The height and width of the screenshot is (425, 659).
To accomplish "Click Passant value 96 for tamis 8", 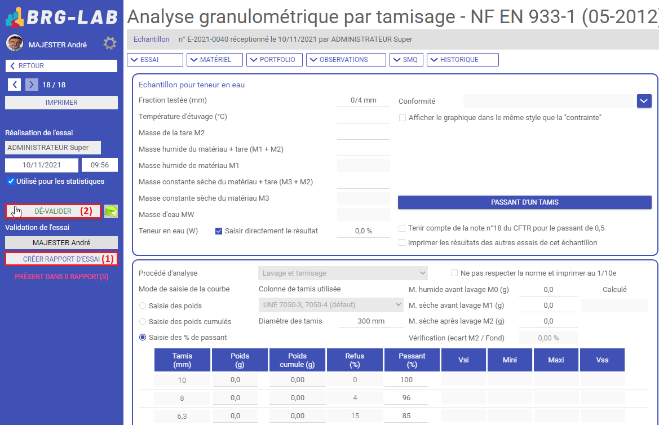I will point(406,398).
